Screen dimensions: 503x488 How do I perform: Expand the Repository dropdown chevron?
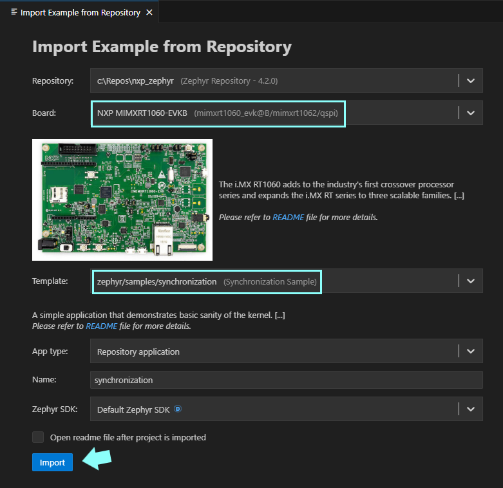pos(470,80)
